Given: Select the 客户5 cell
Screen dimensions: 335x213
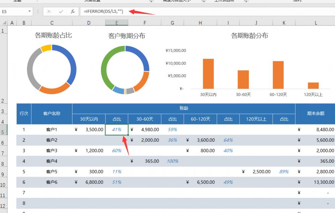Looking at the screenshot, I should coord(52,172).
